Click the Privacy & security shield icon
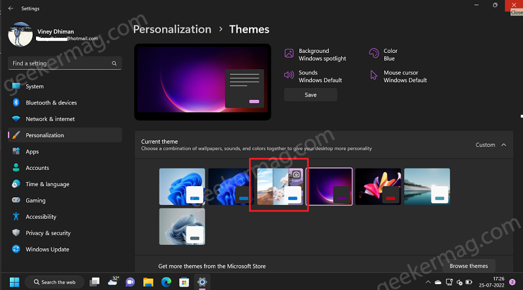The width and height of the screenshot is (523, 290). click(16, 233)
